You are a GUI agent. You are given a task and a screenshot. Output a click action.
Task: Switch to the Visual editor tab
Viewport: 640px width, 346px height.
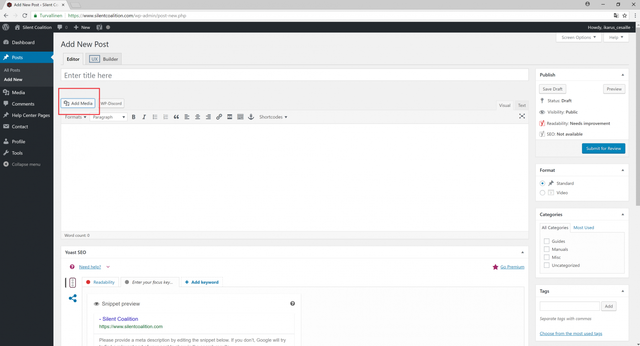[x=505, y=105]
